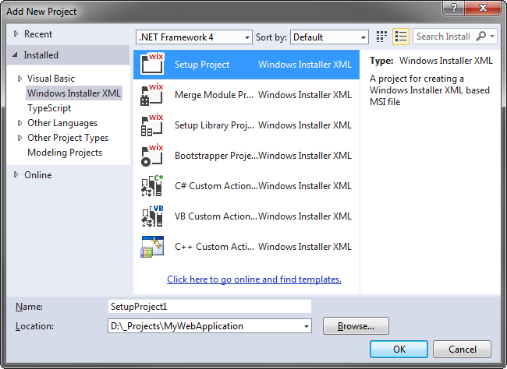Click the C# Custom Action Project icon
This screenshot has height=369, width=507.
pyautogui.click(x=152, y=185)
